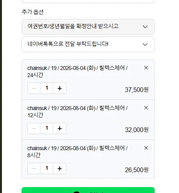This screenshot has height=193, width=179.
Task: Expand chevron on 네이버톡톡 dropdown
Action: [145, 44]
